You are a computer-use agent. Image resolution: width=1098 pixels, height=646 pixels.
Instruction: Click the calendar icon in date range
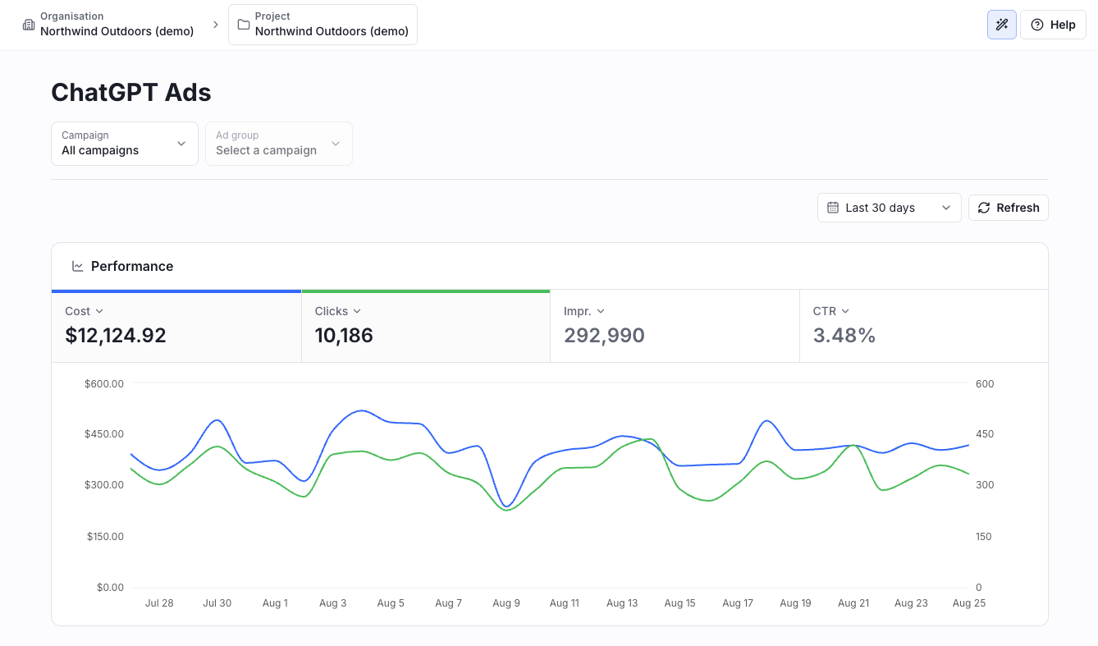tap(833, 208)
